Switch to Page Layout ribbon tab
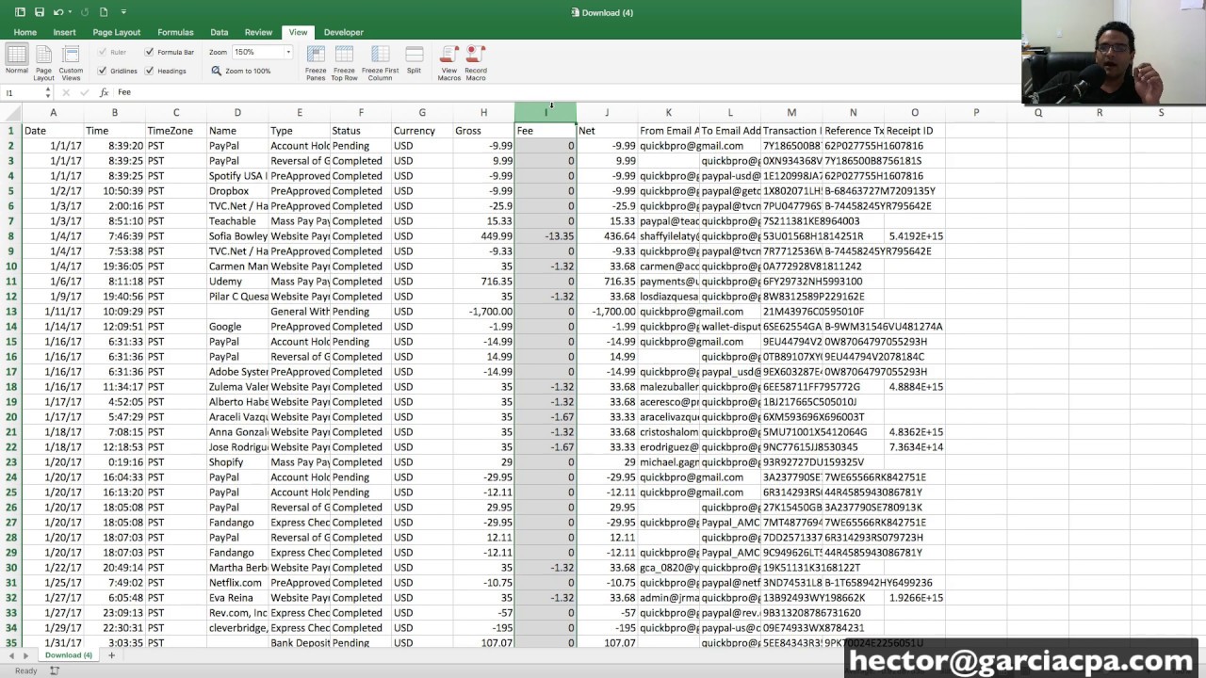Viewport: 1206px width, 678px height. (117, 32)
